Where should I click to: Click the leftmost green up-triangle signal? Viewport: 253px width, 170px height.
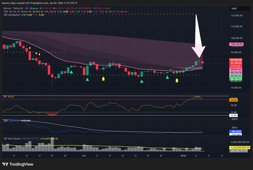[x=71, y=71]
